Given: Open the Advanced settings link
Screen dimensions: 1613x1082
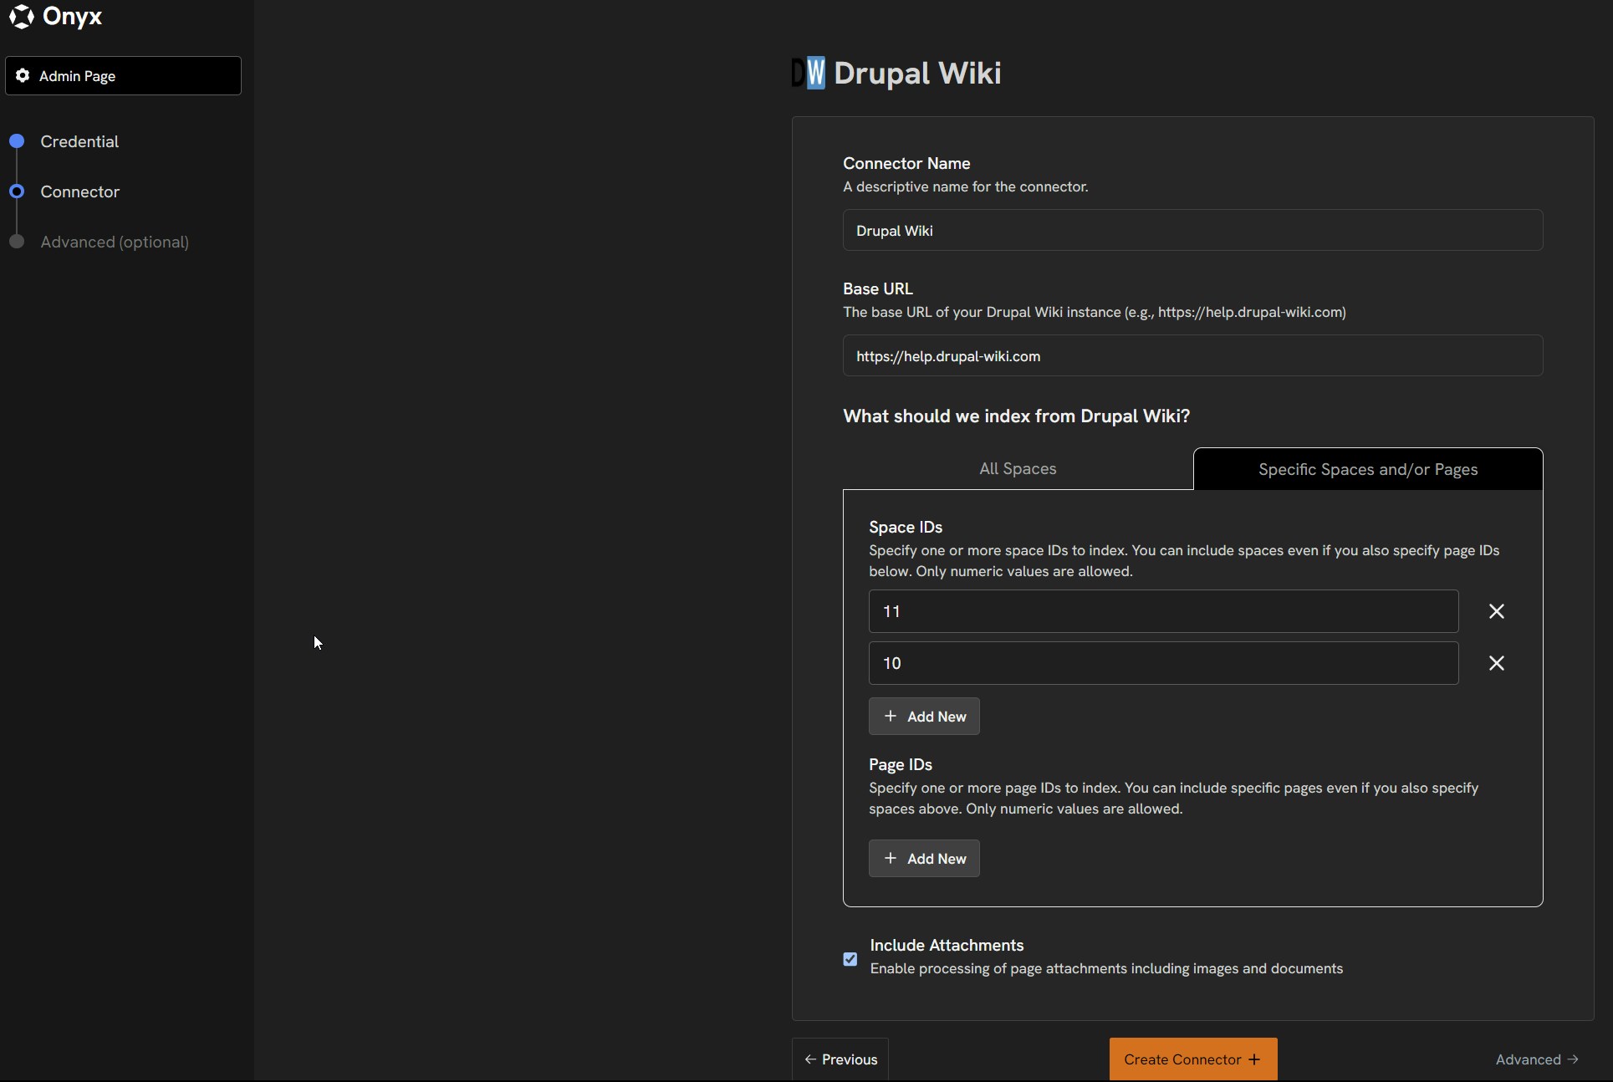Looking at the screenshot, I should [x=1528, y=1059].
